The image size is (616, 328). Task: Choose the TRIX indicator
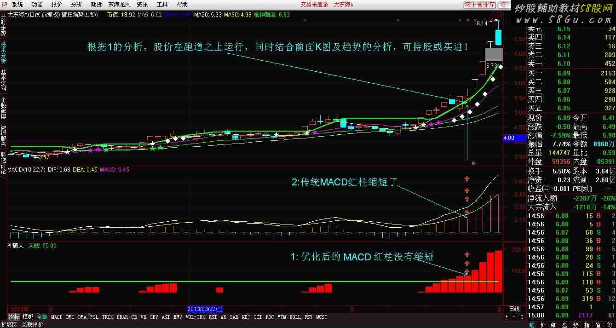[107, 317]
